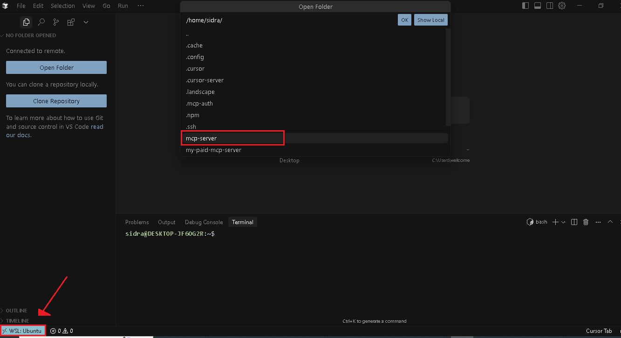The height and width of the screenshot is (338, 621).
Task: Open the Extensions view
Action: [71, 22]
